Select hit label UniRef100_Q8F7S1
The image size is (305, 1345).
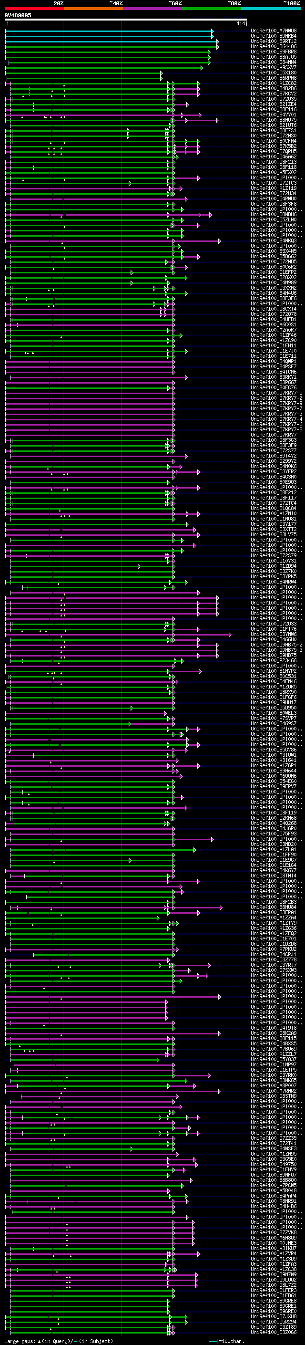pyautogui.click(x=273, y=131)
